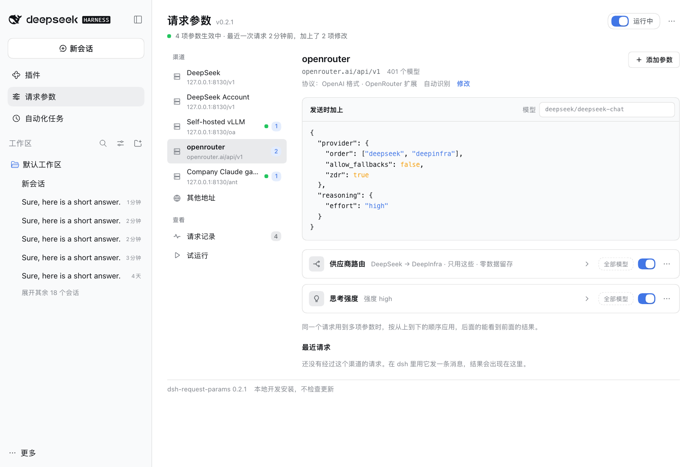Open workspace filter settings icon
The height and width of the screenshot is (467, 695).
point(120,143)
